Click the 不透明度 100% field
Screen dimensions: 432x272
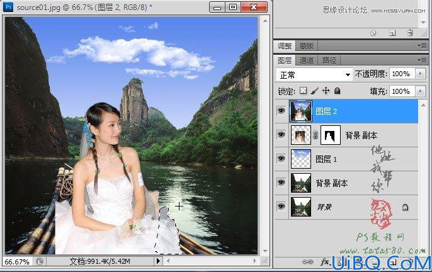click(402, 74)
